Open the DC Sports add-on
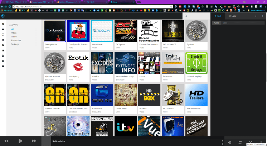The image size is (267, 146). click(126, 35)
